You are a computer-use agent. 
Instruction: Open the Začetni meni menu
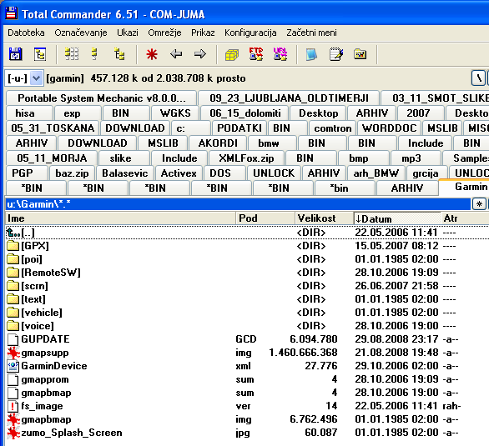pos(311,33)
